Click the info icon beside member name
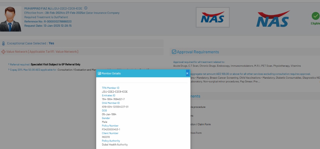This screenshot has width=320, height=149. [86, 8]
